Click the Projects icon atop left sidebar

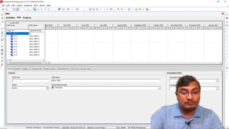tap(2, 14)
